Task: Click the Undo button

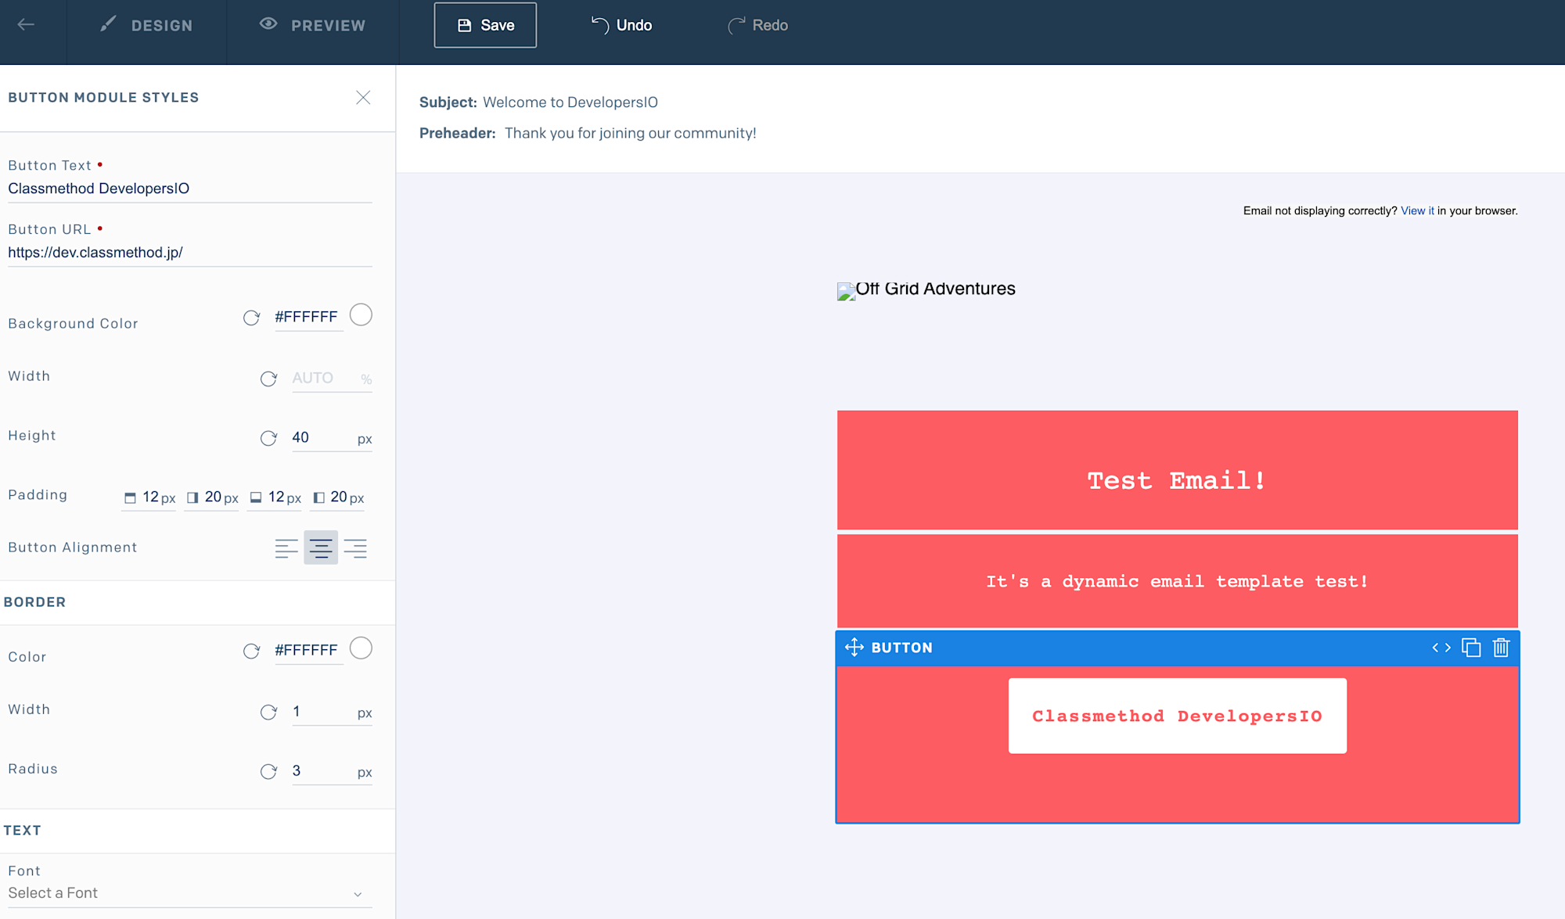Action: pyautogui.click(x=622, y=25)
